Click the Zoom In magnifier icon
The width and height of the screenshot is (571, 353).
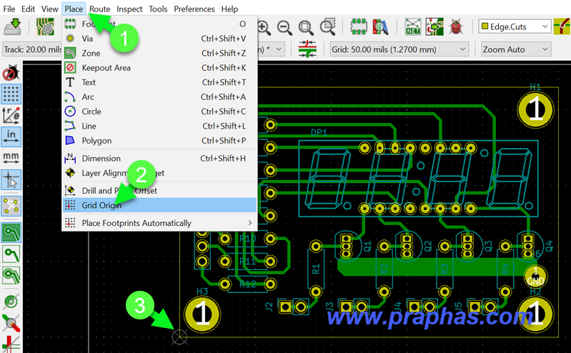(x=264, y=27)
